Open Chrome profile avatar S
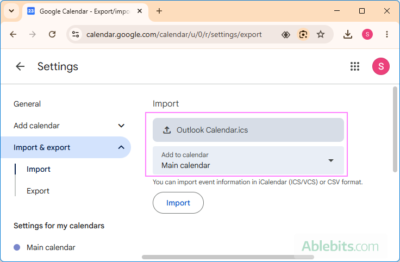 pyautogui.click(x=367, y=34)
